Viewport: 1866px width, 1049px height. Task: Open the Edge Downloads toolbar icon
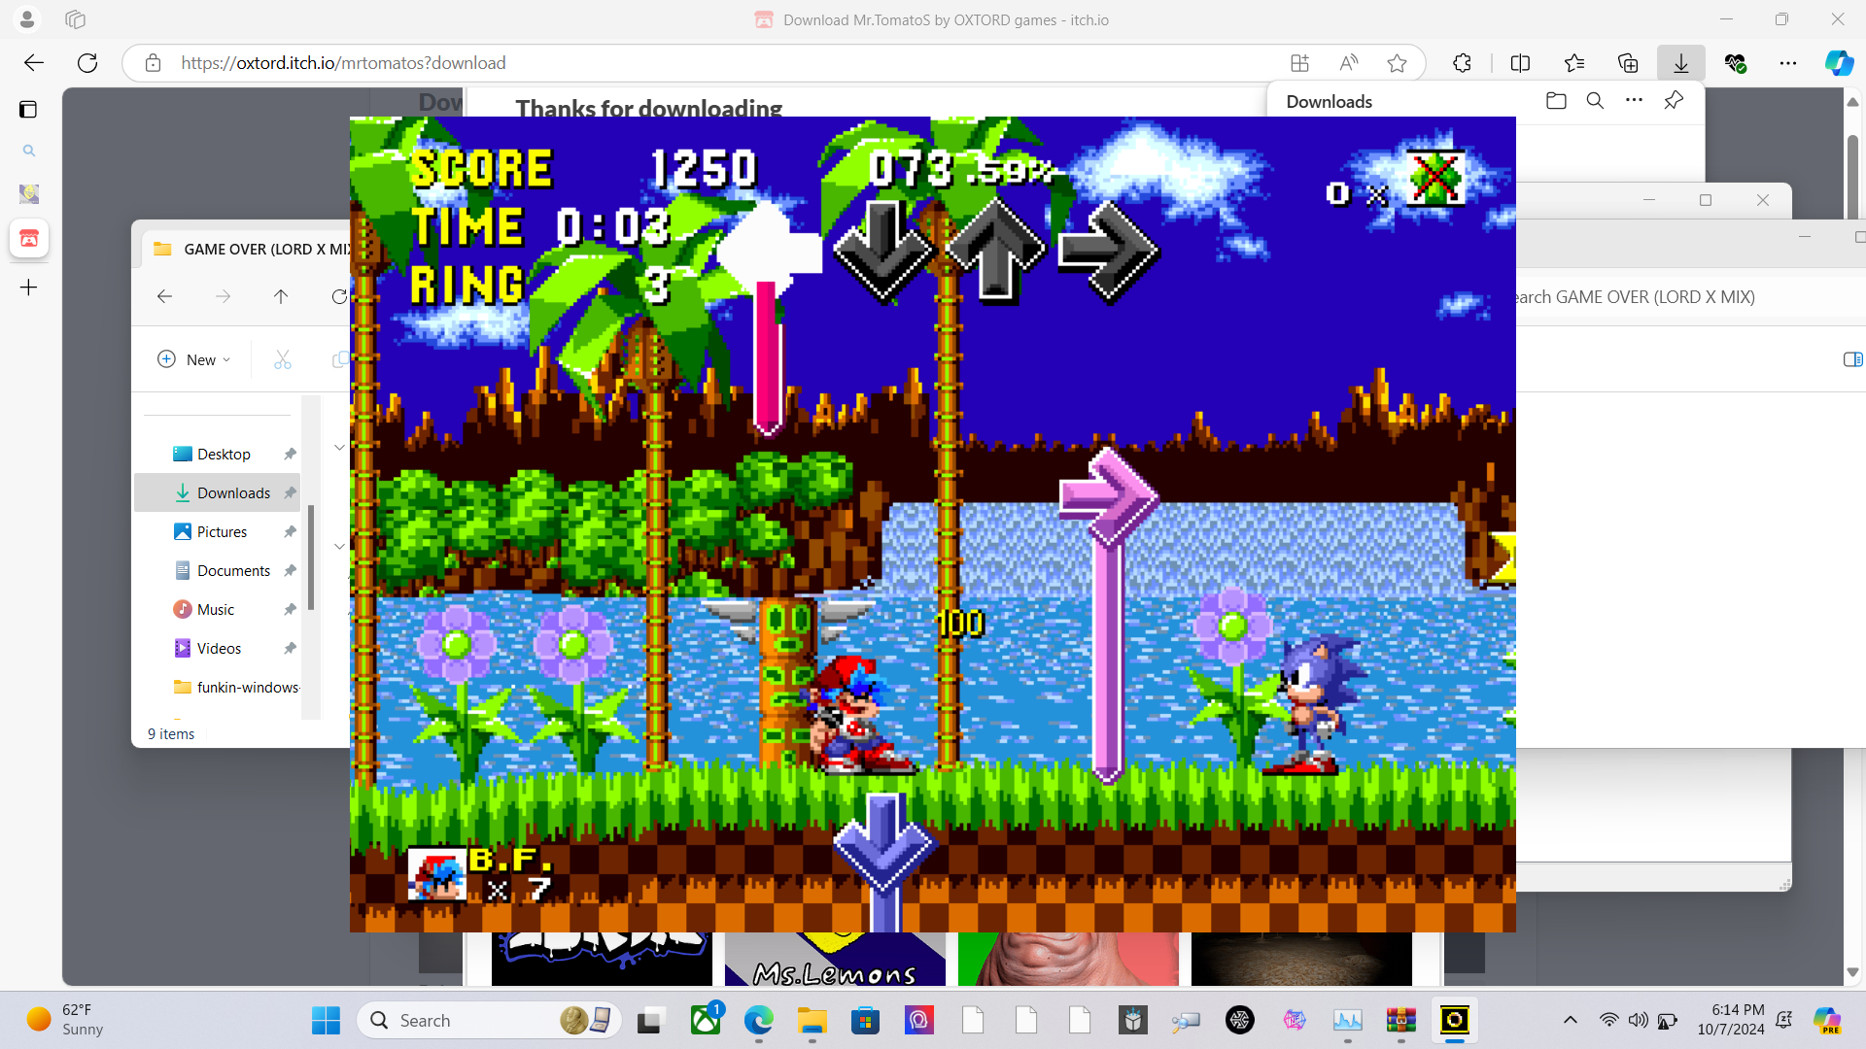[1680, 63]
